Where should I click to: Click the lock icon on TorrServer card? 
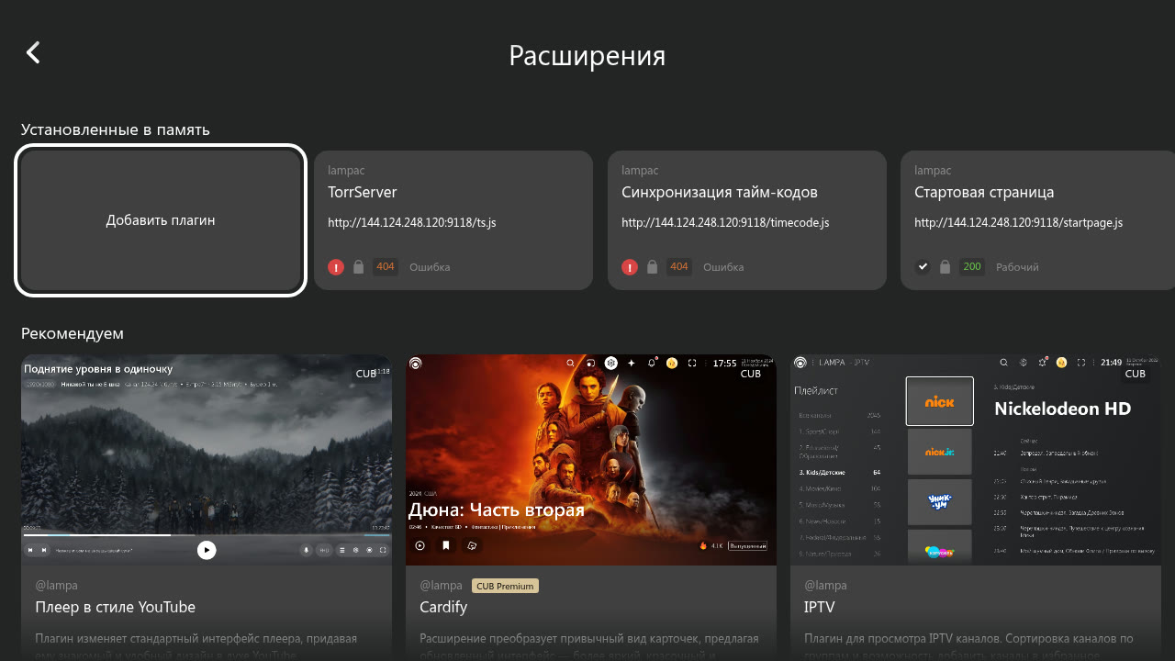tap(358, 267)
